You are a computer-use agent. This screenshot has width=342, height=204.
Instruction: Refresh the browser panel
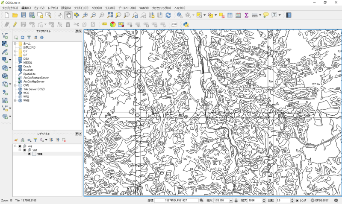[23, 38]
